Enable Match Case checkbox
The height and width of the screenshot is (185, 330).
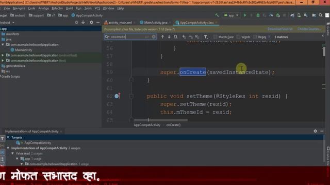pos(215,36)
